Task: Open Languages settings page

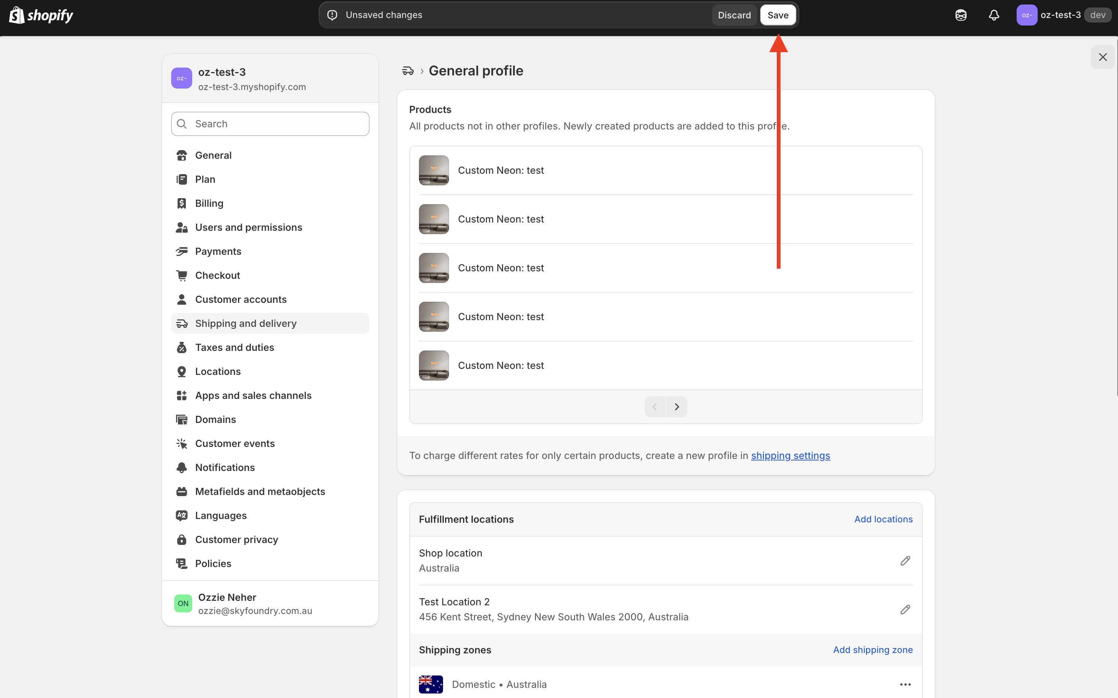Action: click(221, 515)
